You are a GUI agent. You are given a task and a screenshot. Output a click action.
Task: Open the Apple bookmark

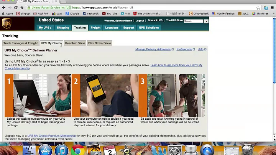(7, 13)
